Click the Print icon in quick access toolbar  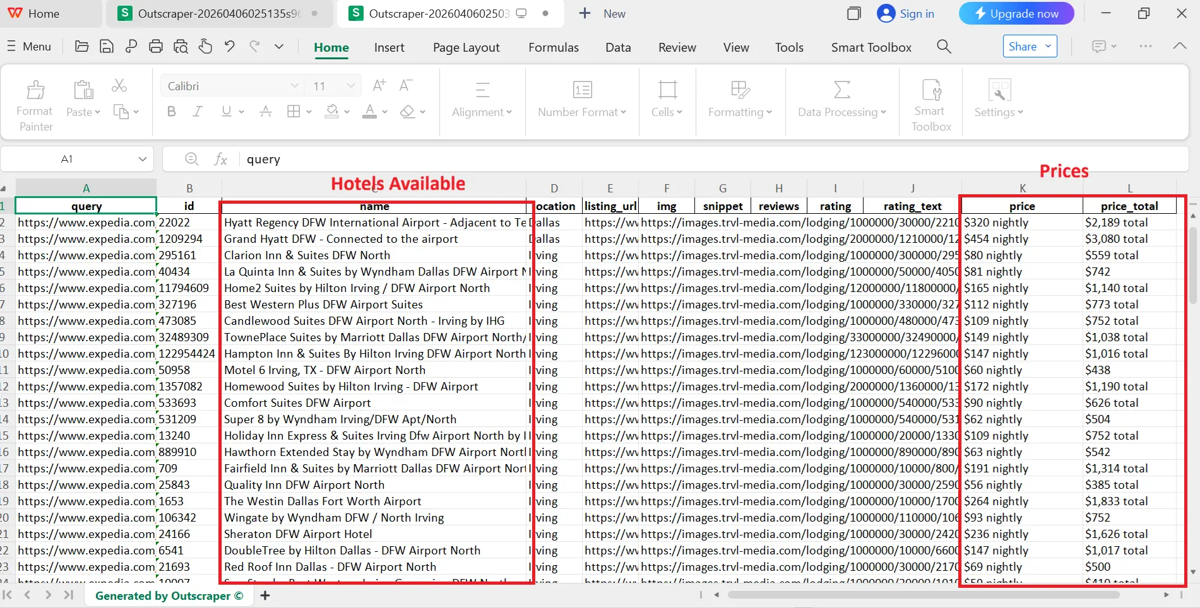(156, 46)
